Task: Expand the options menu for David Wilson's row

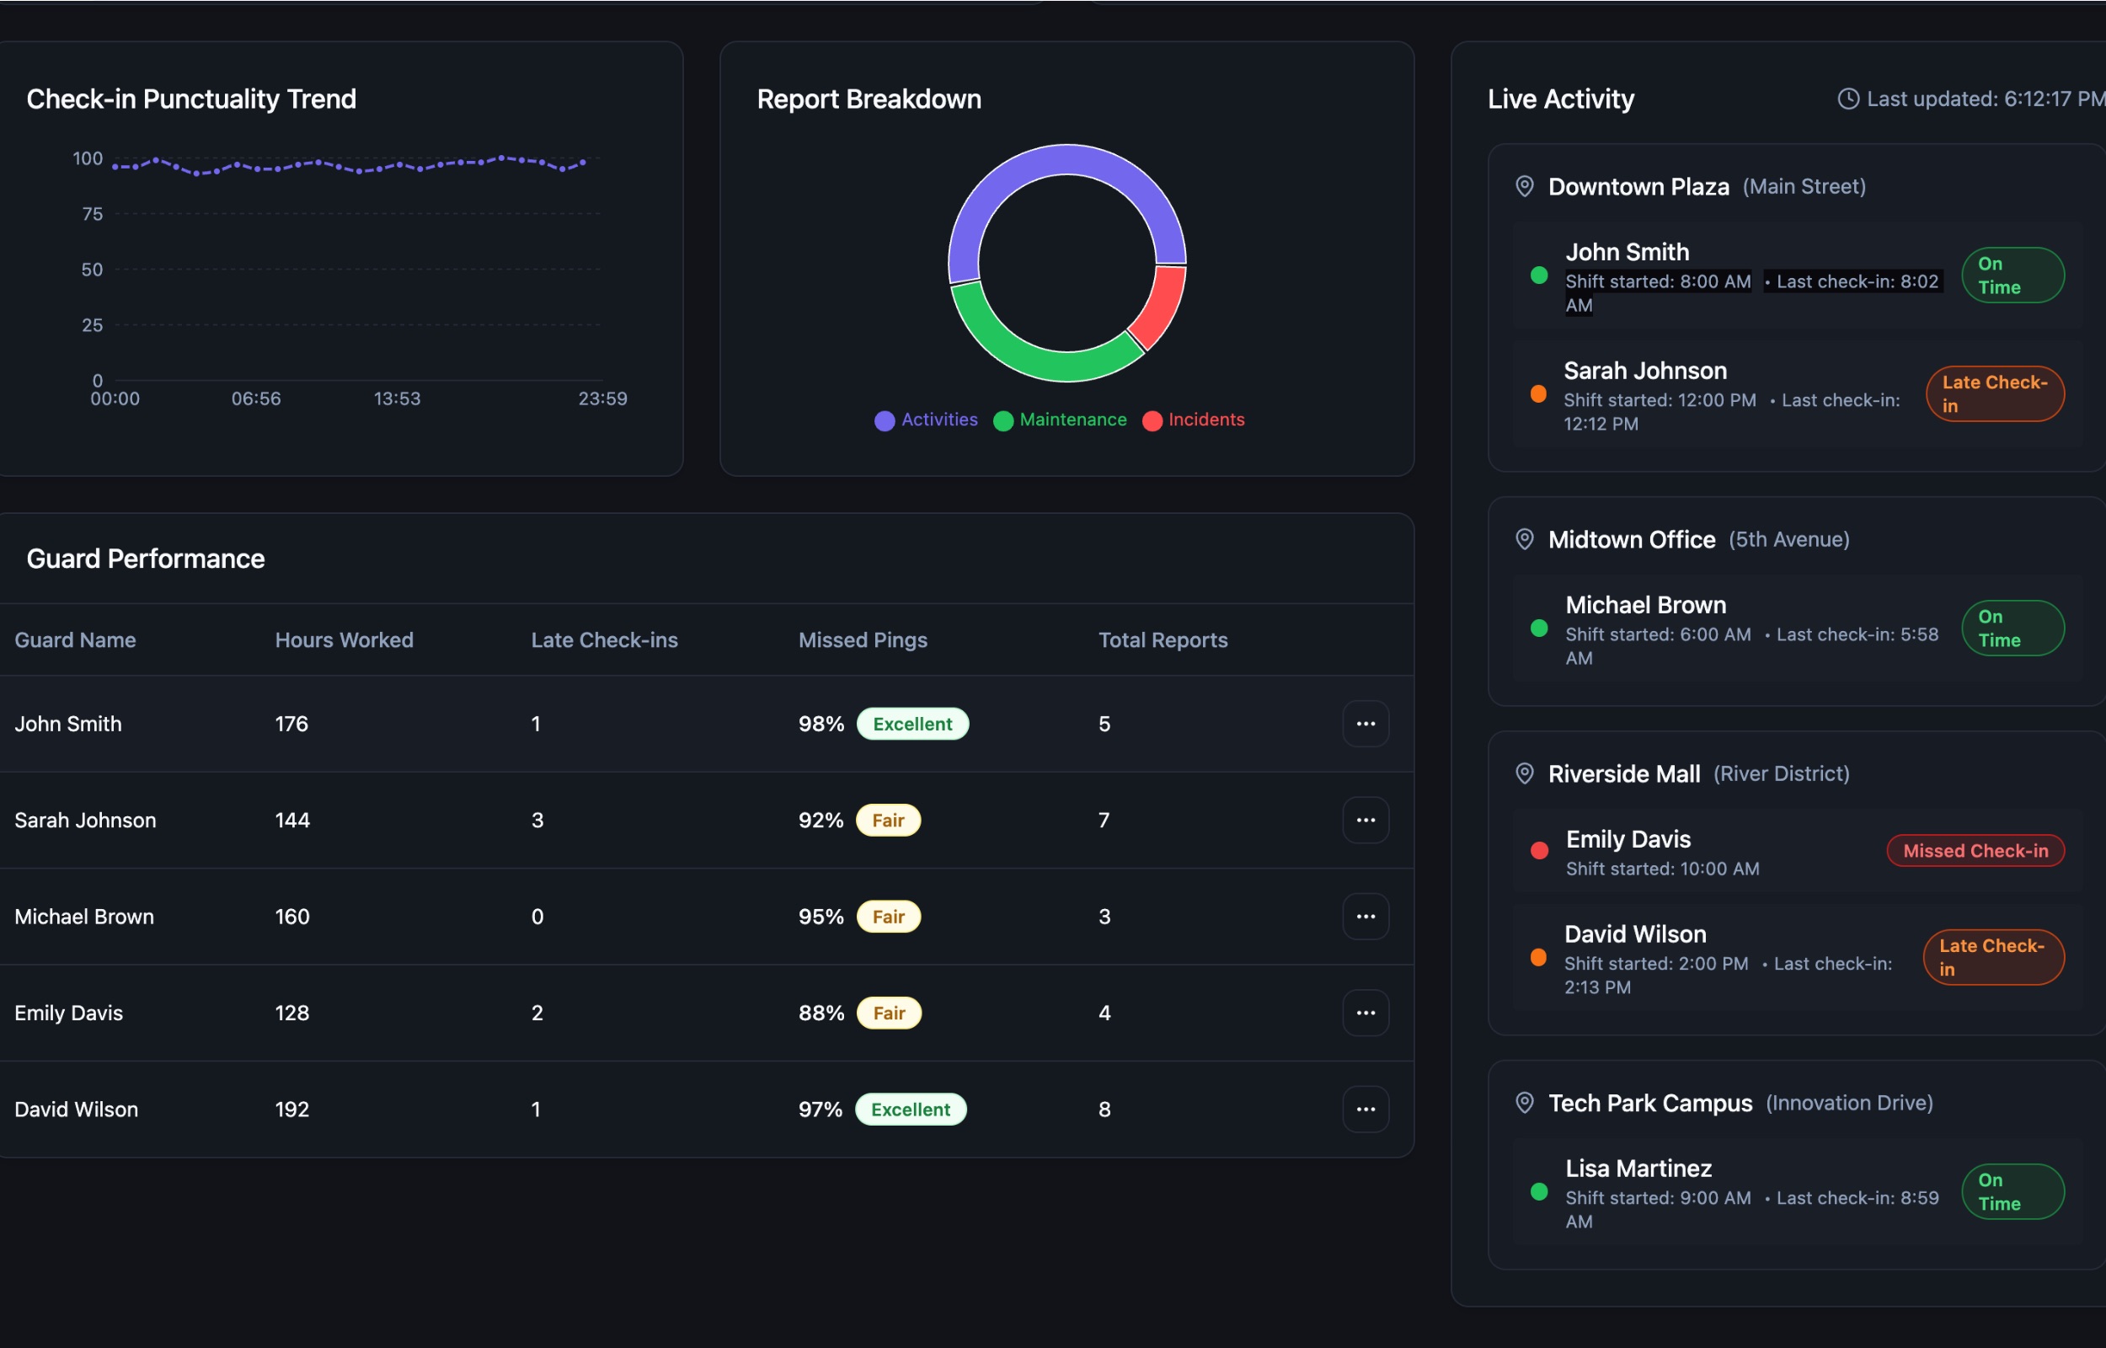Action: (x=1365, y=1109)
